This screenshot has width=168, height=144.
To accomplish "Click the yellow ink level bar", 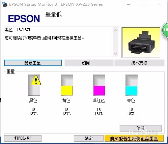I will (x=67, y=85).
